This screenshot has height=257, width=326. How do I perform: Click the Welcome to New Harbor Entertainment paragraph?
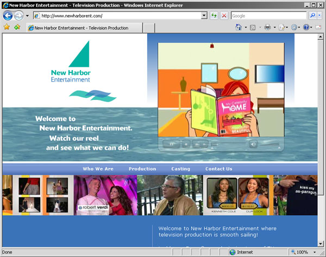pyautogui.click(x=217, y=231)
